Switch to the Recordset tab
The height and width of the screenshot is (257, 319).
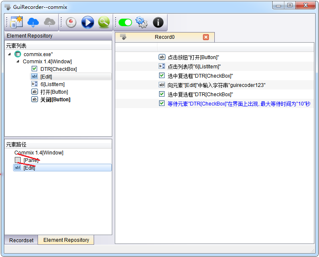(x=21, y=240)
